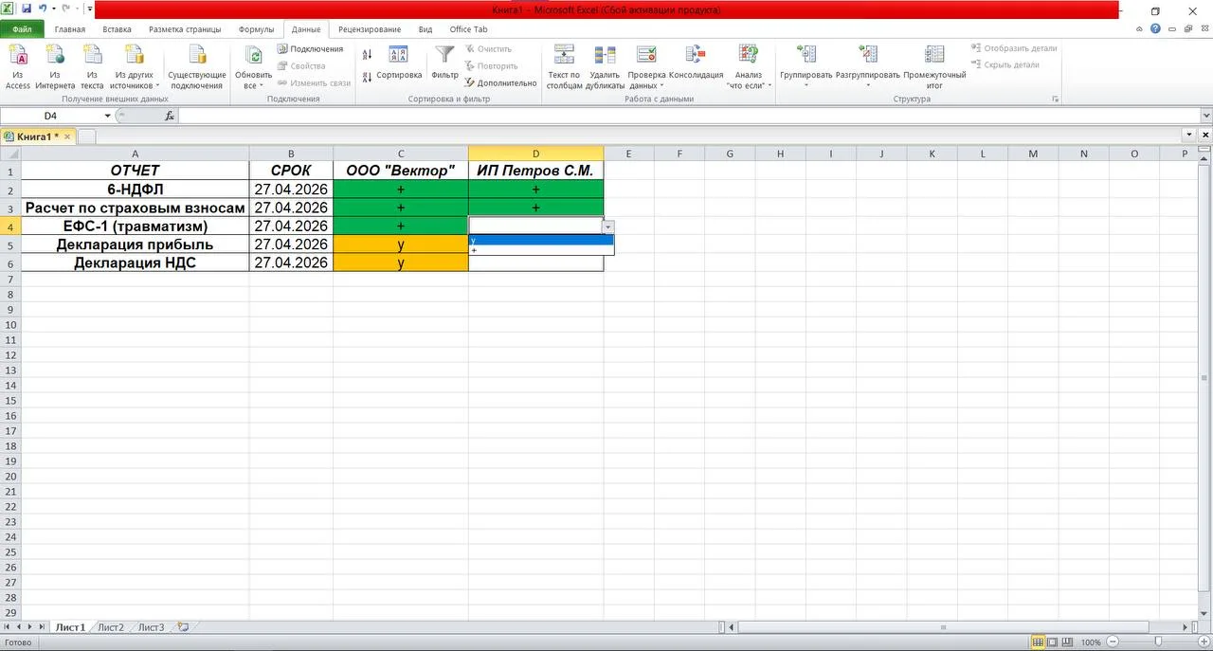Switch to the Рецензирование tab
The image size is (1213, 651).
tap(370, 29)
